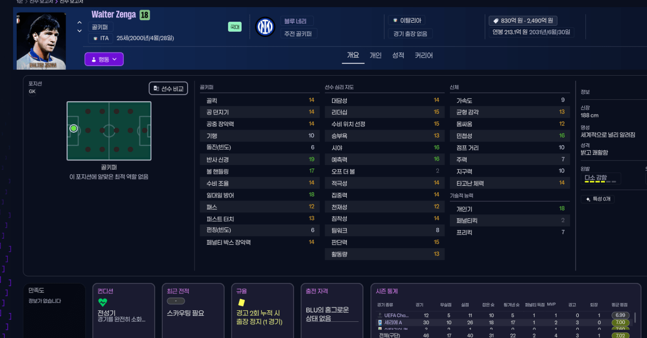
Task: Switch to the 개요 overview tab
Action: click(x=353, y=55)
